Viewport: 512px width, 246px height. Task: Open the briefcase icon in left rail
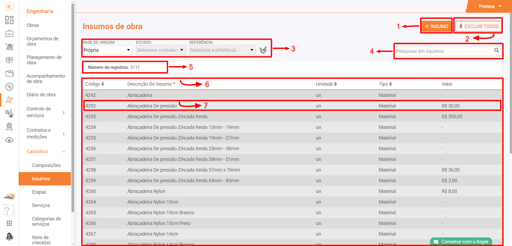(x=9, y=34)
